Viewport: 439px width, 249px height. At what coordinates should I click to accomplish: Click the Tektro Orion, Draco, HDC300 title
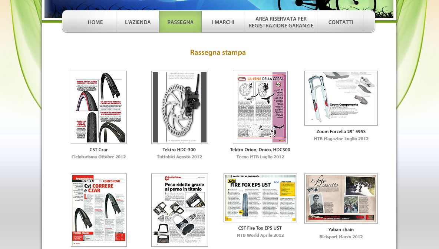click(x=260, y=149)
